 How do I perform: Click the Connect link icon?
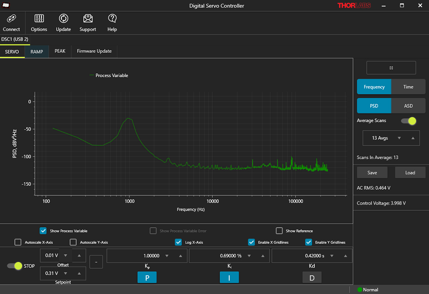tap(11, 19)
